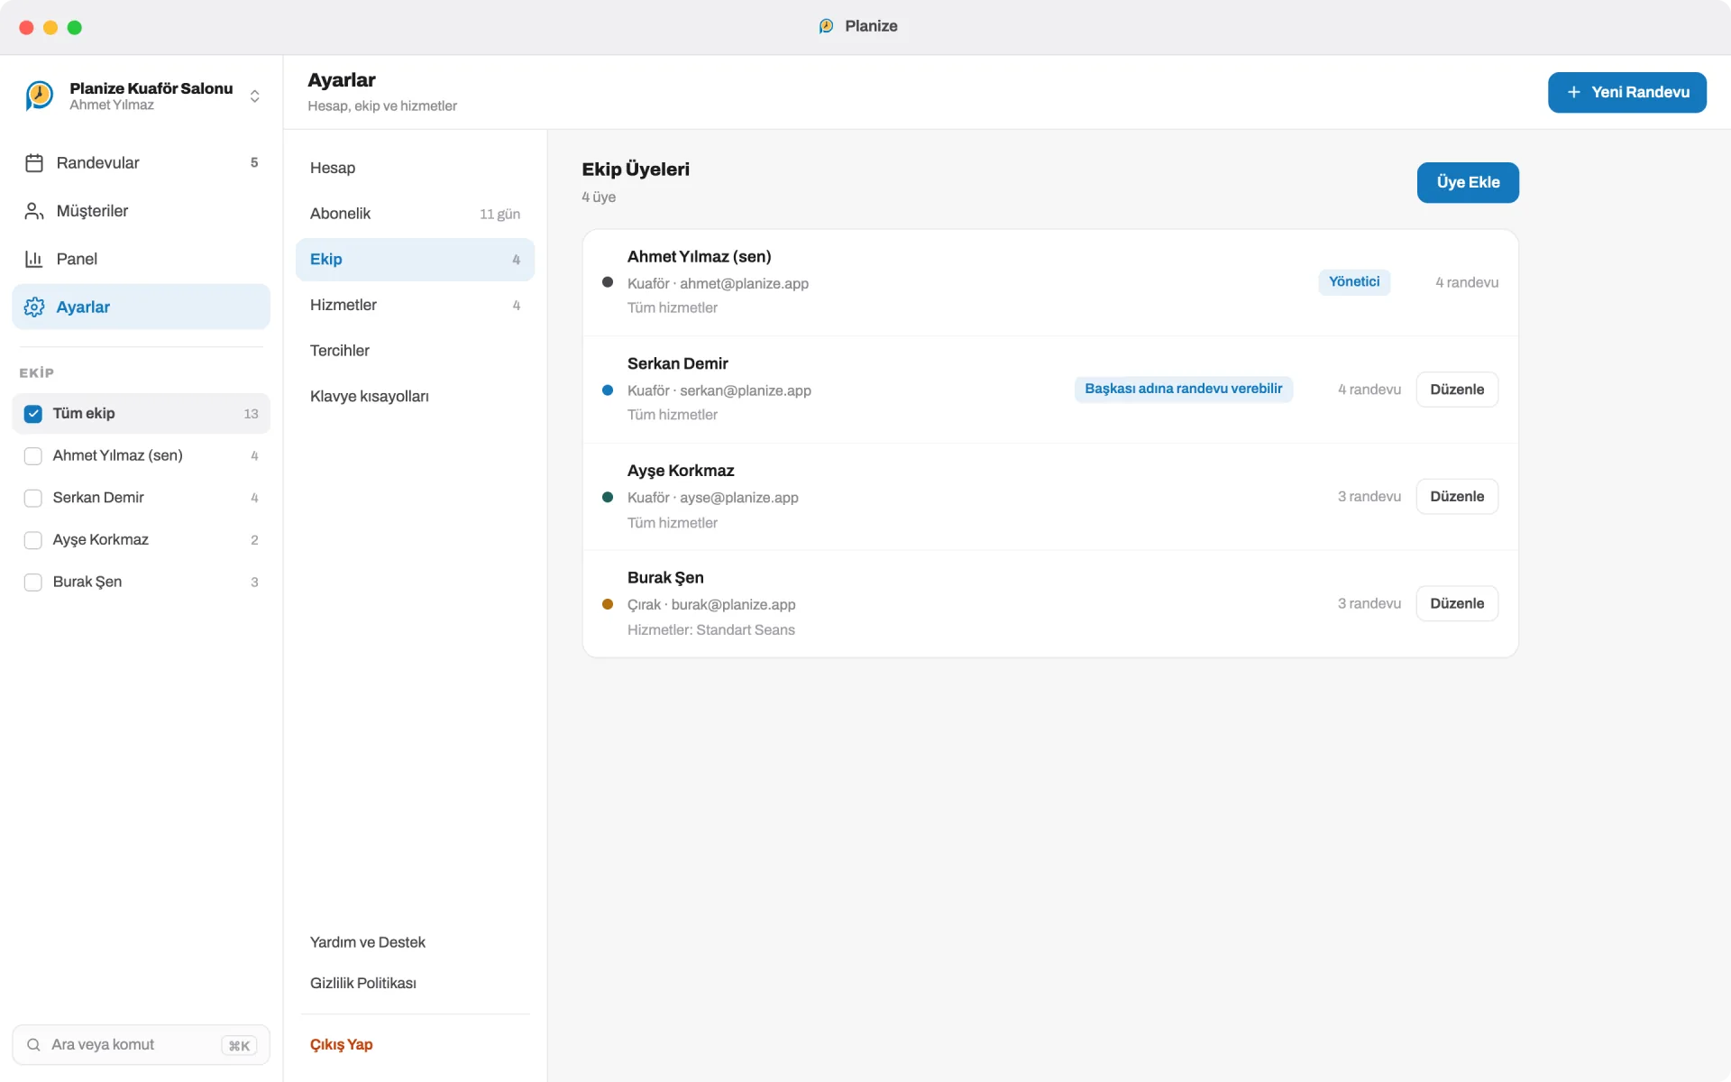Click the Randevular calendar icon
The height and width of the screenshot is (1082, 1731).
point(34,163)
